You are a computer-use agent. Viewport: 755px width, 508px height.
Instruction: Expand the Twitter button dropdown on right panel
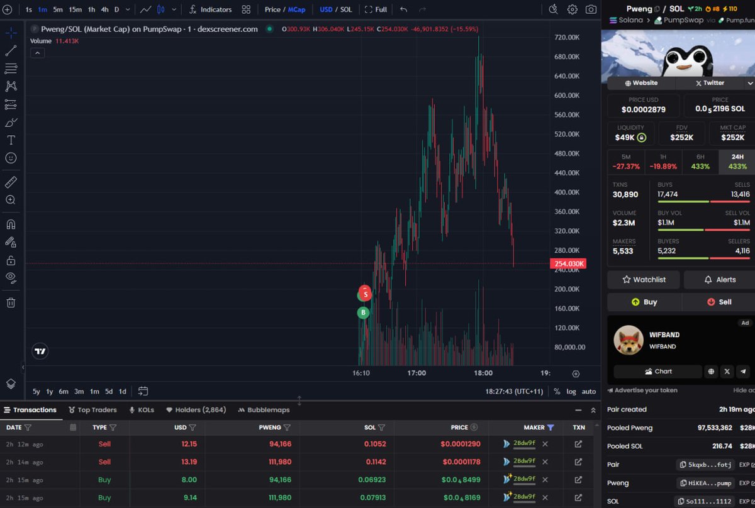click(x=750, y=82)
